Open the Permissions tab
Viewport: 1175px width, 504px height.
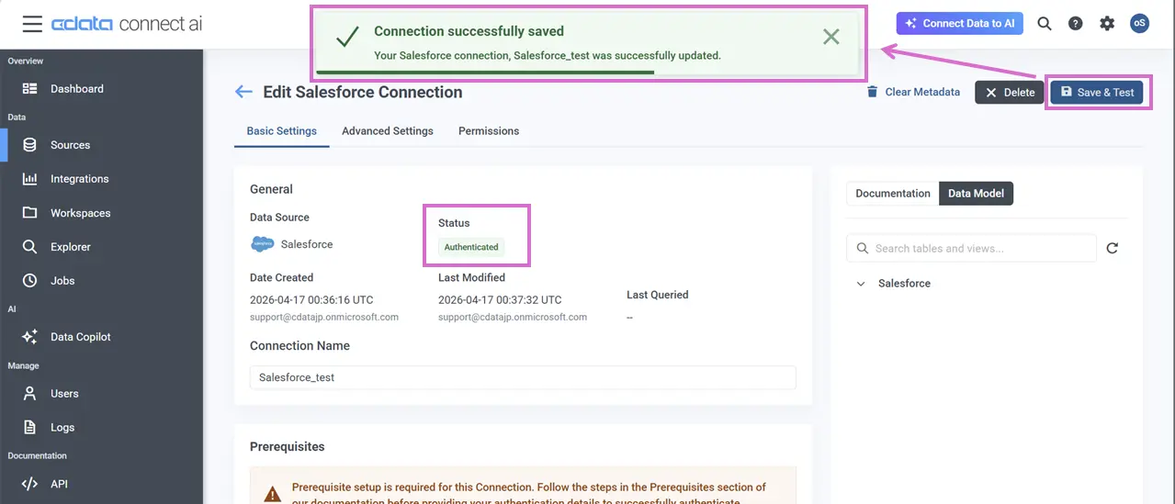[489, 131]
